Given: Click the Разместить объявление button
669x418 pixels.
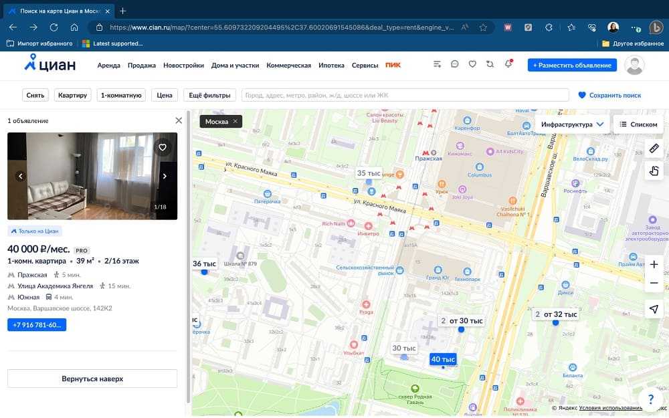Looking at the screenshot, I should 572,65.
